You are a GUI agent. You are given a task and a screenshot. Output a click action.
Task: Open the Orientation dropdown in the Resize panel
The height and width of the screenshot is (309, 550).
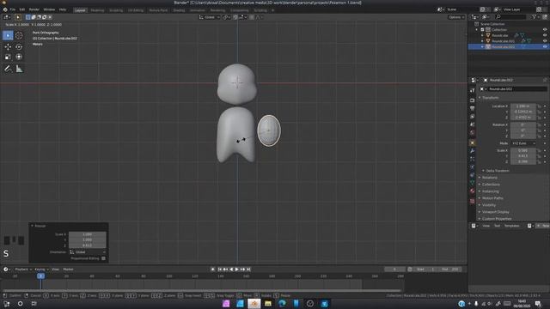coord(87,251)
